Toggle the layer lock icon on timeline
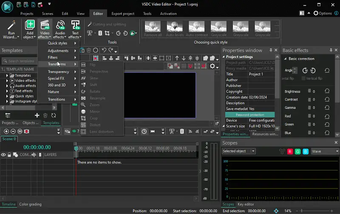This screenshot has width=340, height=214. pyautogui.click(x=9, y=155)
